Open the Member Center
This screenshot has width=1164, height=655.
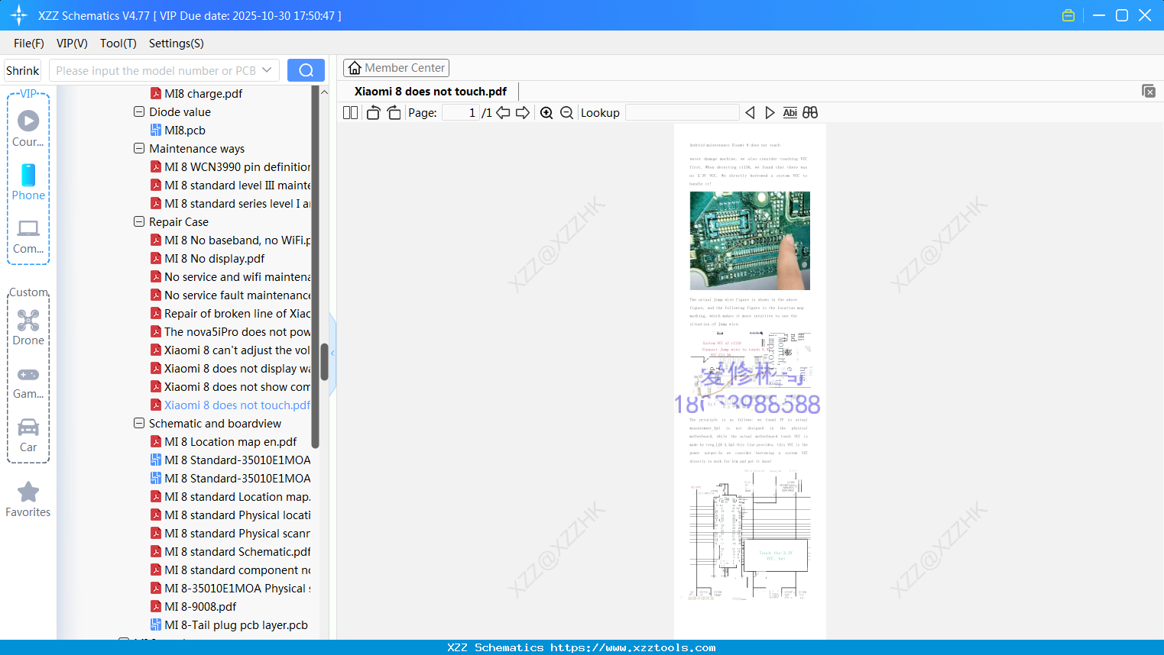click(396, 68)
